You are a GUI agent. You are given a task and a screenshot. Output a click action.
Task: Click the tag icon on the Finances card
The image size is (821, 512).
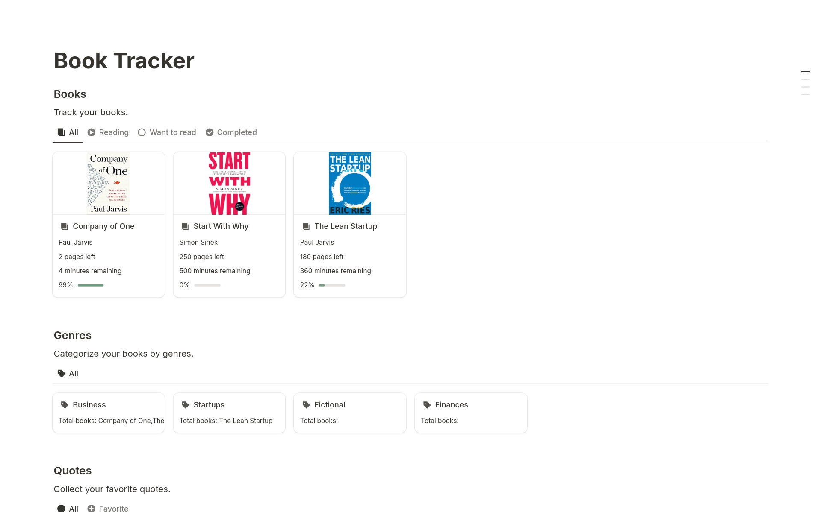(x=427, y=405)
